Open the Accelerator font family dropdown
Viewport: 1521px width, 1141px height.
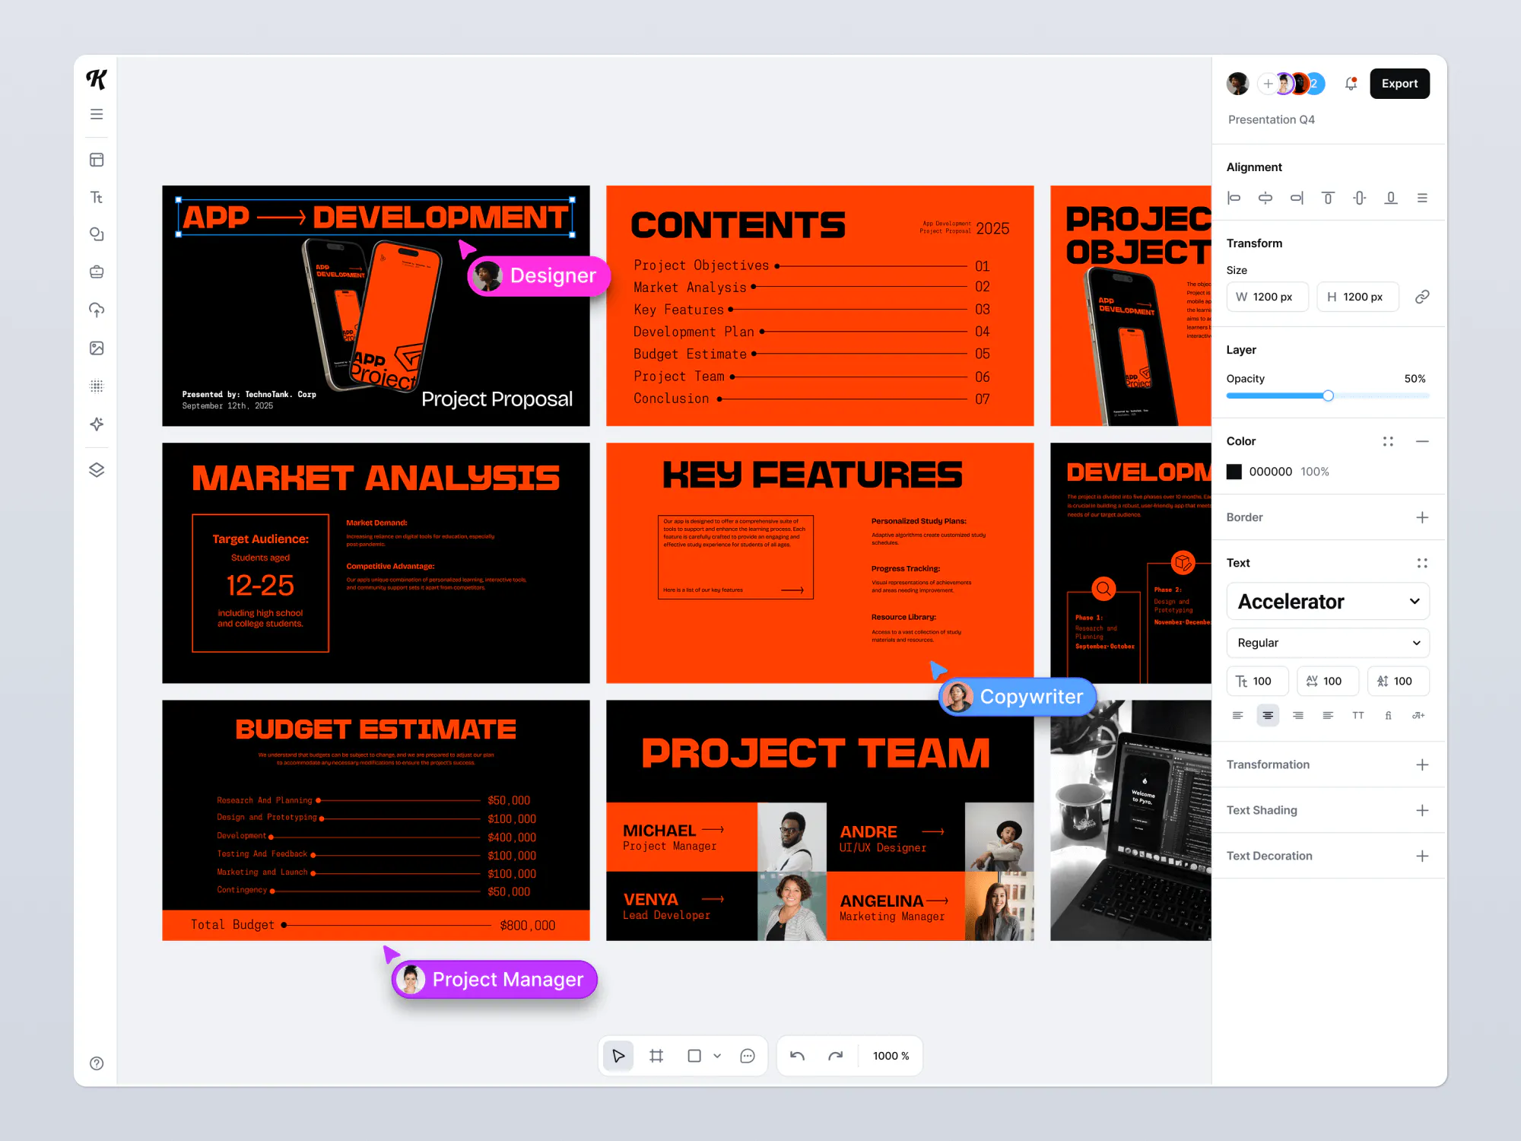tap(1327, 601)
